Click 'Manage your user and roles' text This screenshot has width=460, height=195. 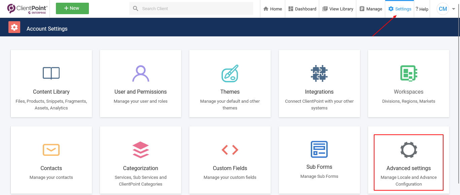[141, 101]
